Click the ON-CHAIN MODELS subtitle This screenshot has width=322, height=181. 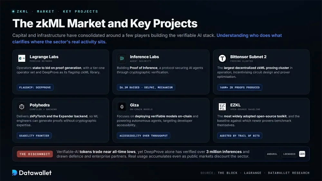point(141,109)
